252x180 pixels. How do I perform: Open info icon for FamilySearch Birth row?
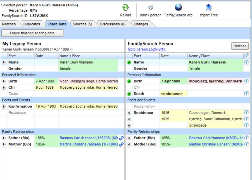click(x=247, y=81)
